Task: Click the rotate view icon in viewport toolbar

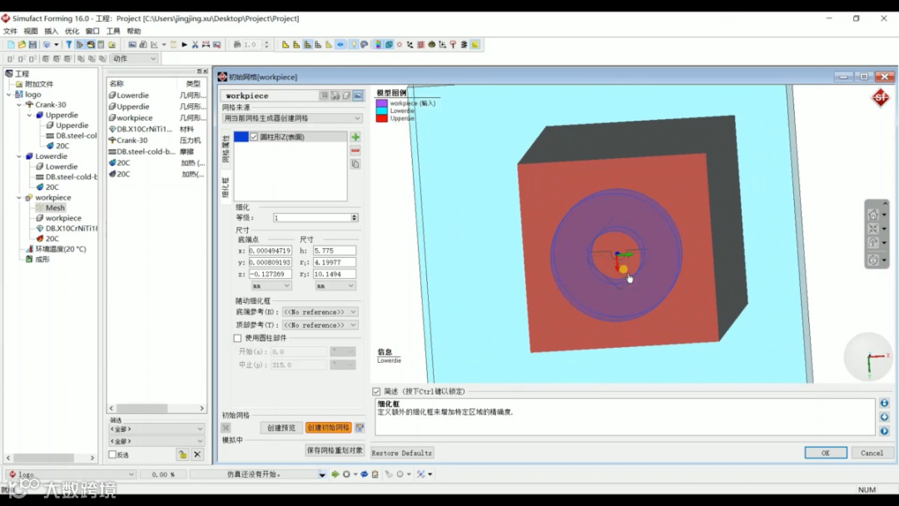Action: [x=873, y=243]
